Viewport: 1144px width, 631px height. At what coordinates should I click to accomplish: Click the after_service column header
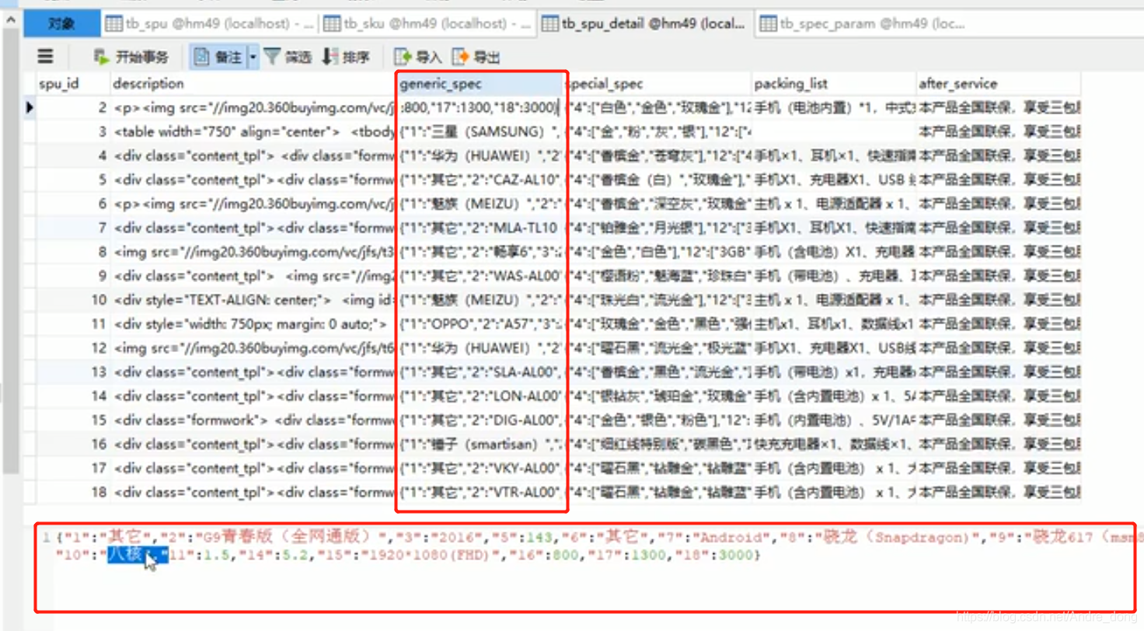click(998, 83)
